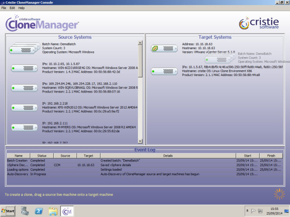
Task: Click IPs: 169.254.84.246 text line
Action: (x=79, y=83)
